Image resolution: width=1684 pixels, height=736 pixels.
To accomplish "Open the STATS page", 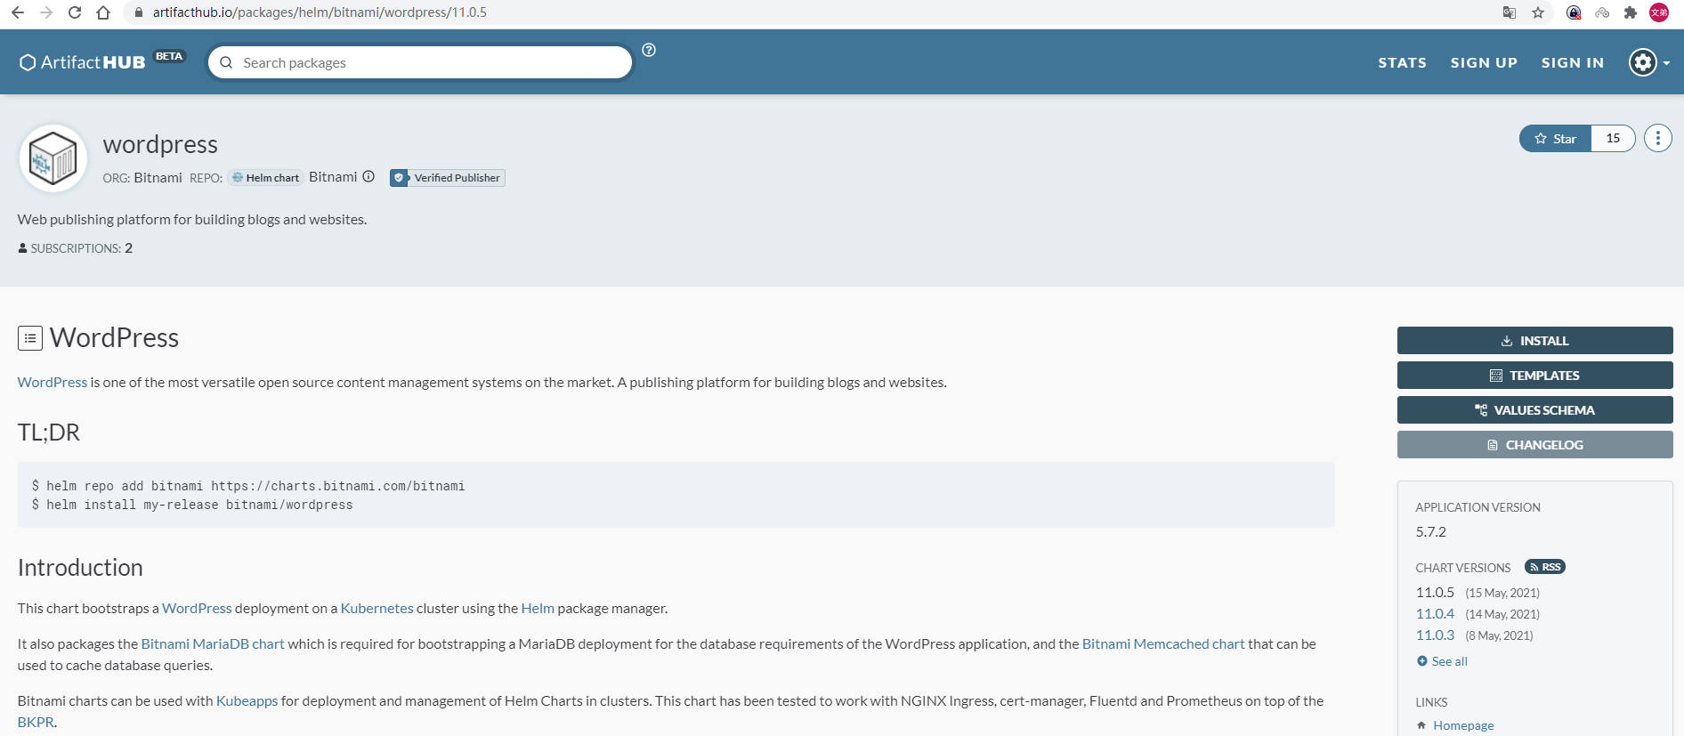I will tap(1402, 62).
